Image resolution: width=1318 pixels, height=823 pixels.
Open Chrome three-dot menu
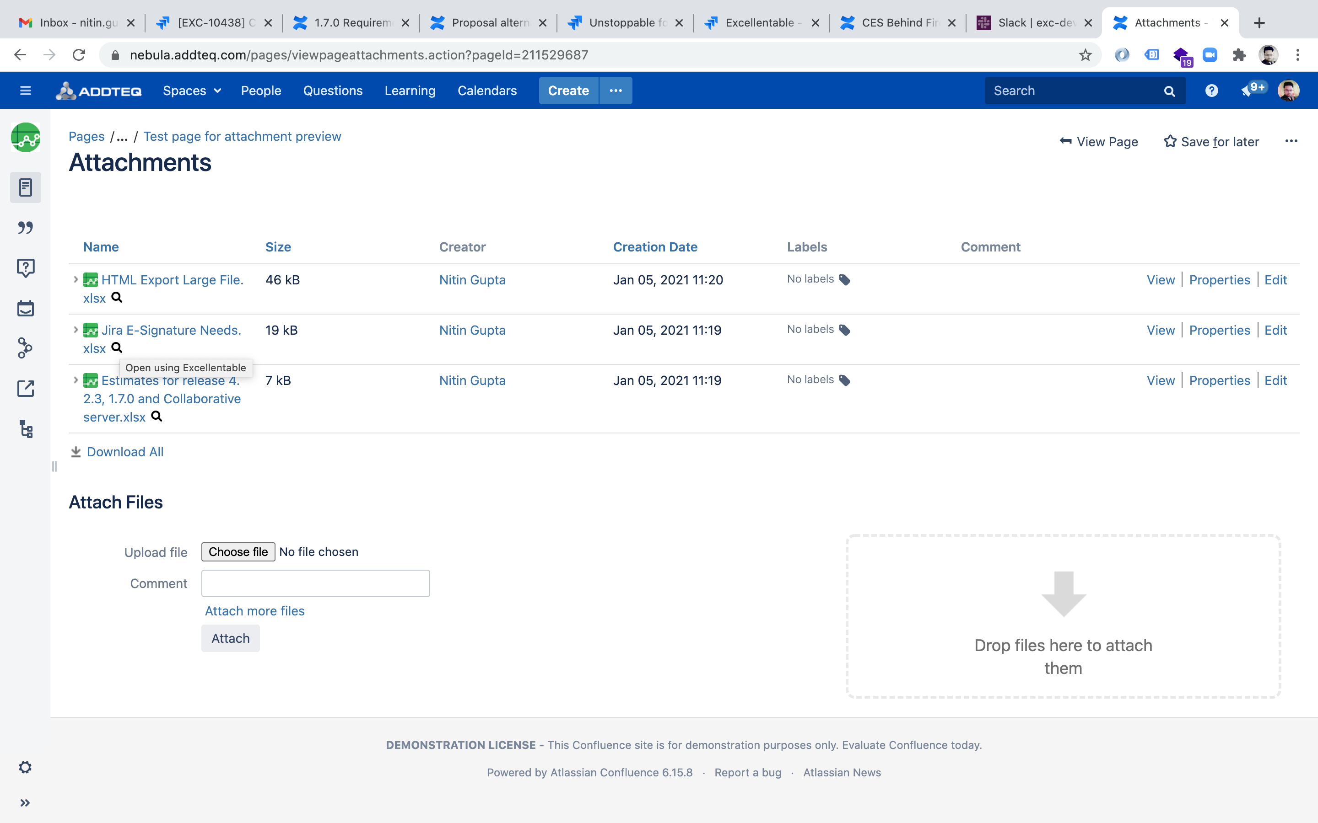click(x=1298, y=55)
